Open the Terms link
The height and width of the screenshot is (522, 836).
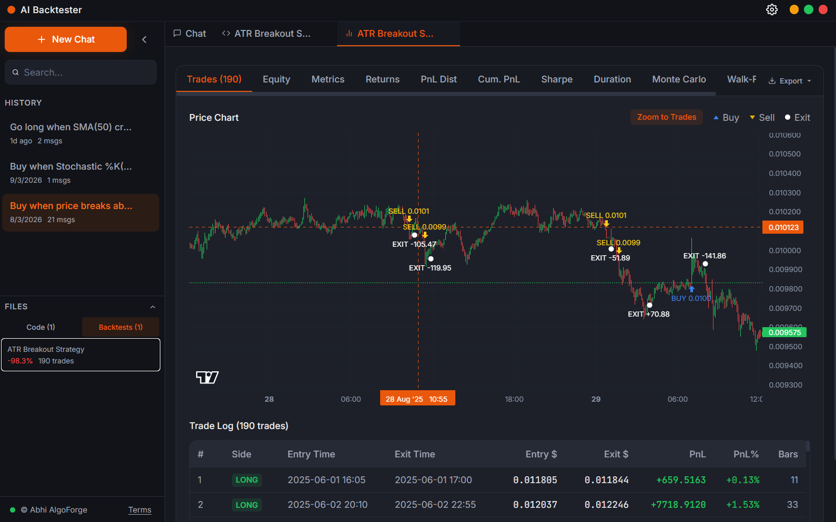pyautogui.click(x=139, y=510)
